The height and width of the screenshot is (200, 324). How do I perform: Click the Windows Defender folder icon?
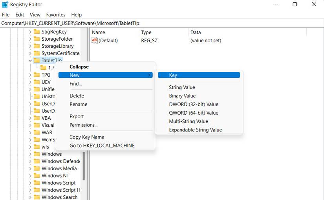coord(37,161)
